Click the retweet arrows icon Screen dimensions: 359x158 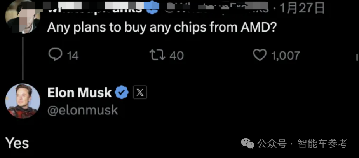coord(158,55)
